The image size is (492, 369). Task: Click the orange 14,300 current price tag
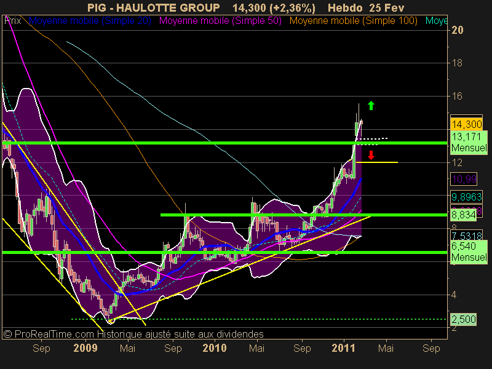[466, 124]
